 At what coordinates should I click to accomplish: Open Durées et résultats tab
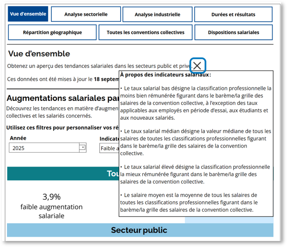coord(233,14)
